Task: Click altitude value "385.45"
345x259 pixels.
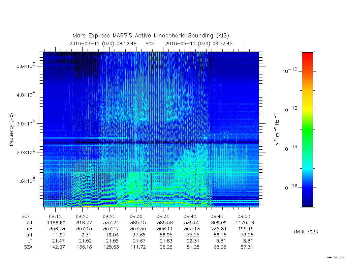Action: pyautogui.click(x=138, y=223)
